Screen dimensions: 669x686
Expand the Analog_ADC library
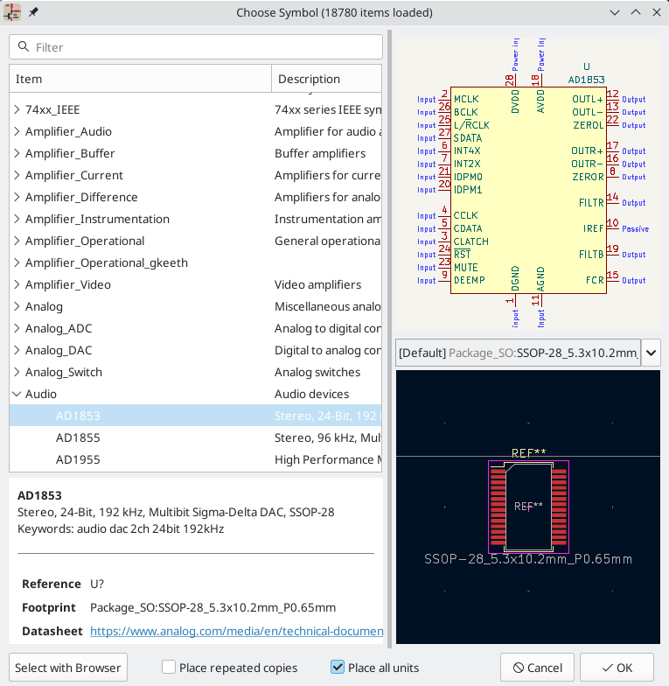point(17,328)
